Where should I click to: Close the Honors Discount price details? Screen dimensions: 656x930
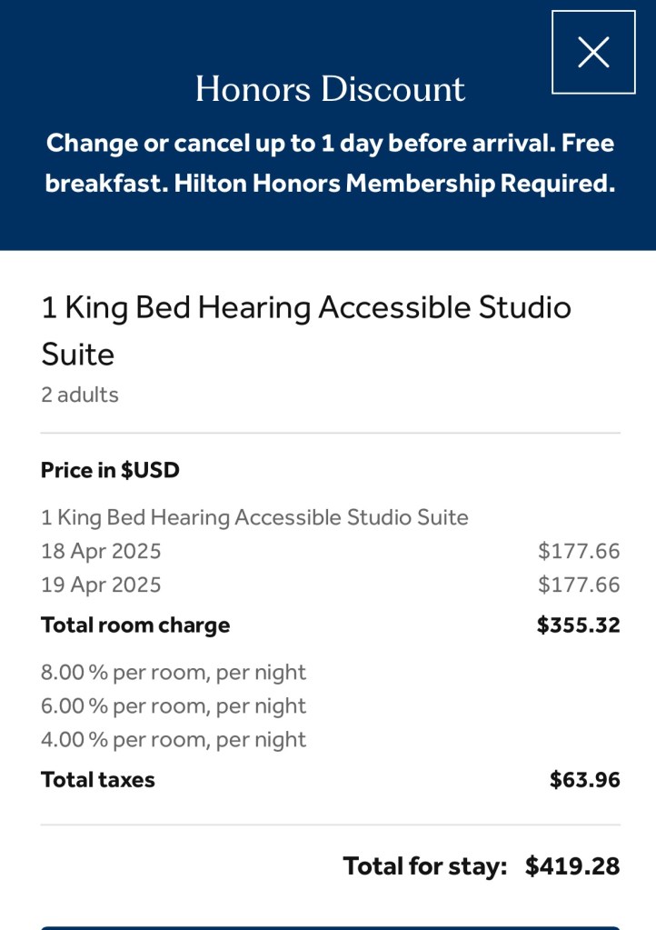coord(593,52)
